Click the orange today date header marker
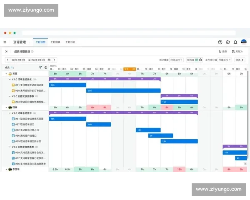Viewport: 250px width, 200px height. coord(130,69)
